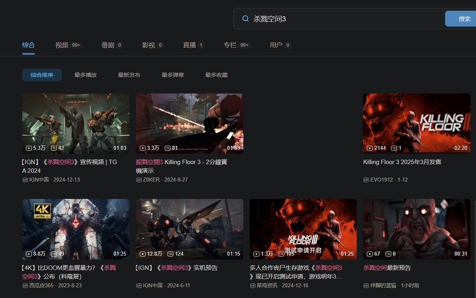The image size is (476, 298).
Task: Click title 杀戮空间最新预告
Action: 387,268
